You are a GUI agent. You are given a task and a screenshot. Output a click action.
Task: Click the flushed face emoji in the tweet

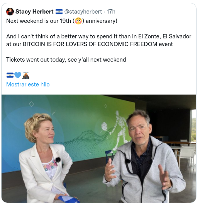[x=78, y=21]
